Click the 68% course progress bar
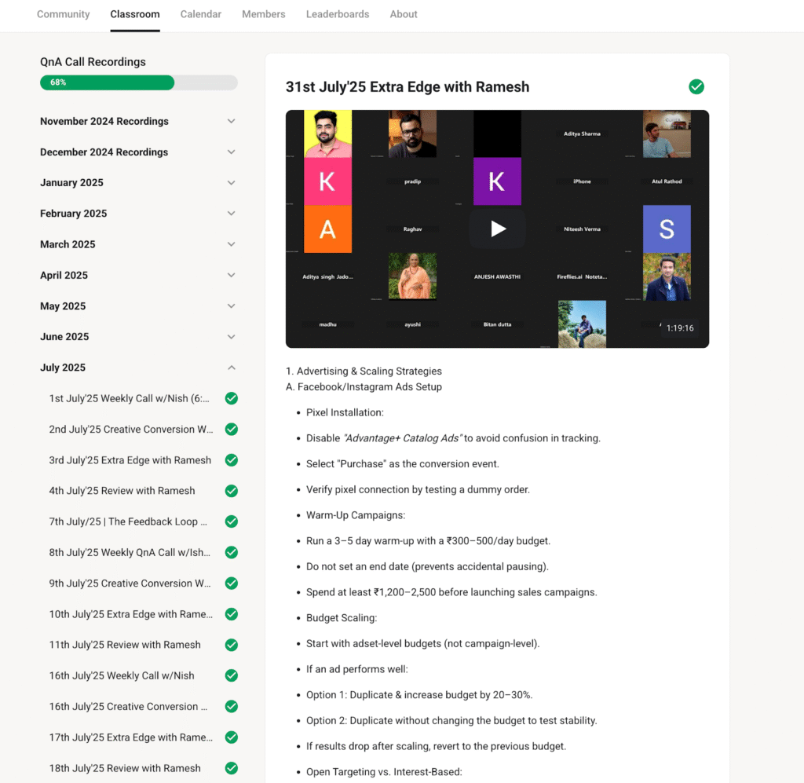 pos(138,82)
